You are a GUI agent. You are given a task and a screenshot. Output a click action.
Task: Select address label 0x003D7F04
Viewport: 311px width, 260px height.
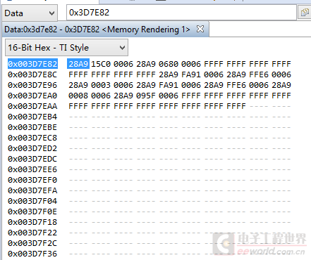32,201
